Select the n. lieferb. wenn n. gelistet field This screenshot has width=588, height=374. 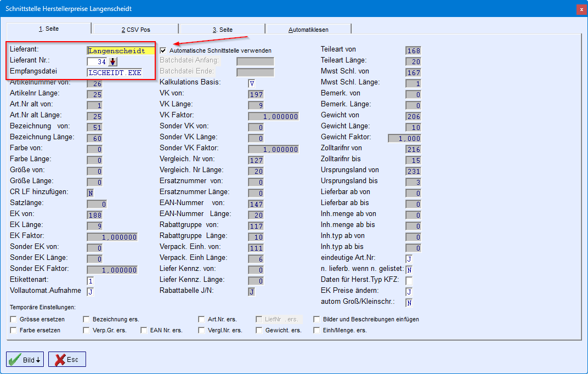coord(409,270)
